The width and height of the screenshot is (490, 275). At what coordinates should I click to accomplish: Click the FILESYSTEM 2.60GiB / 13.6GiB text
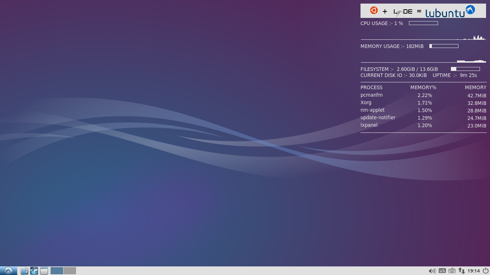pos(399,69)
